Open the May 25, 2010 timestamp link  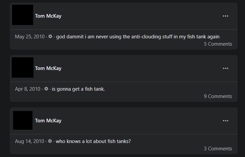click(x=29, y=37)
